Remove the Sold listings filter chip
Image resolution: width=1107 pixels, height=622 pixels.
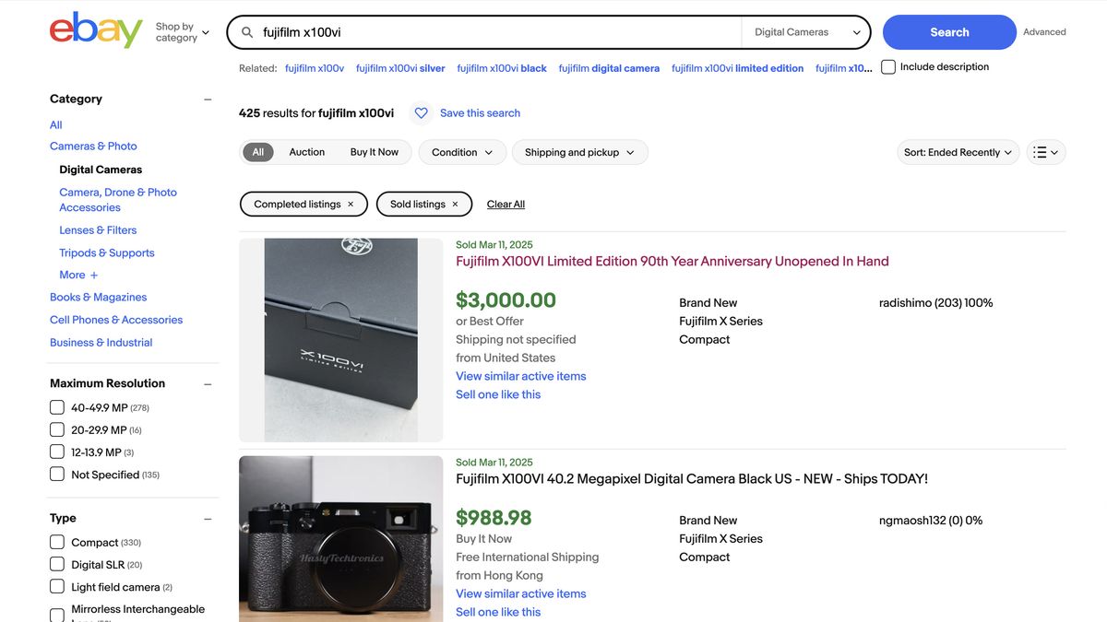[455, 205]
